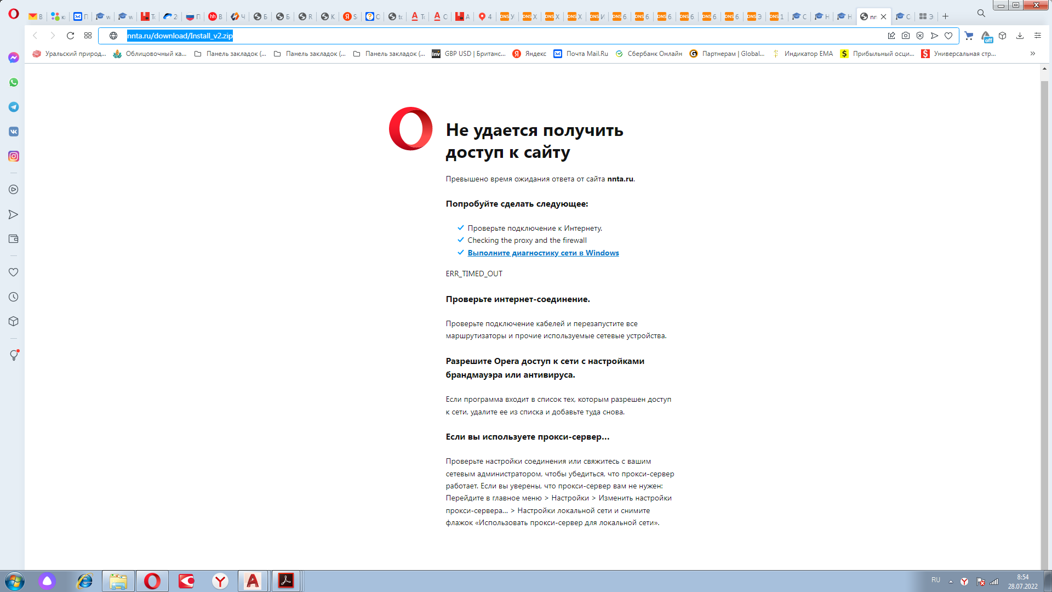This screenshot has height=592, width=1052.
Task: Go forward with the forward arrow
Action: tap(53, 36)
